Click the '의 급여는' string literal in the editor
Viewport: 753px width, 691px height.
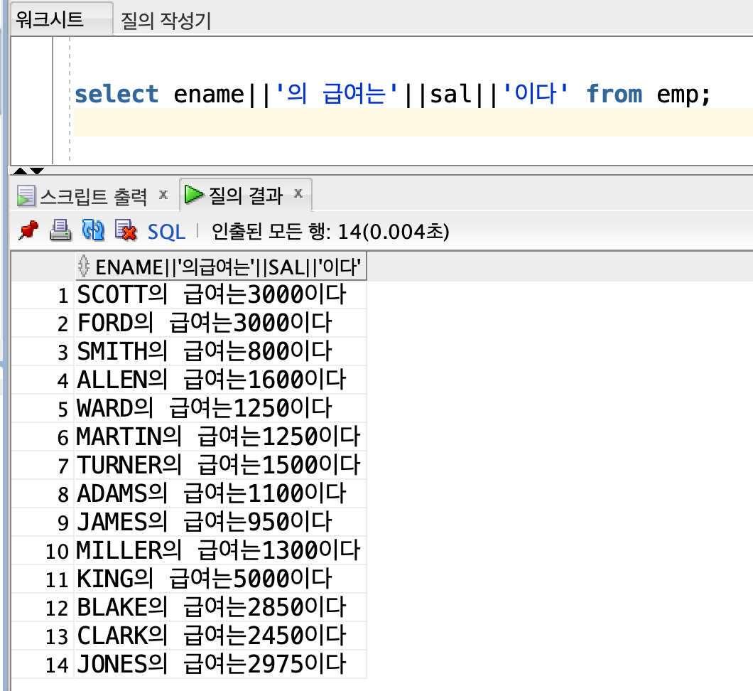coord(337,94)
